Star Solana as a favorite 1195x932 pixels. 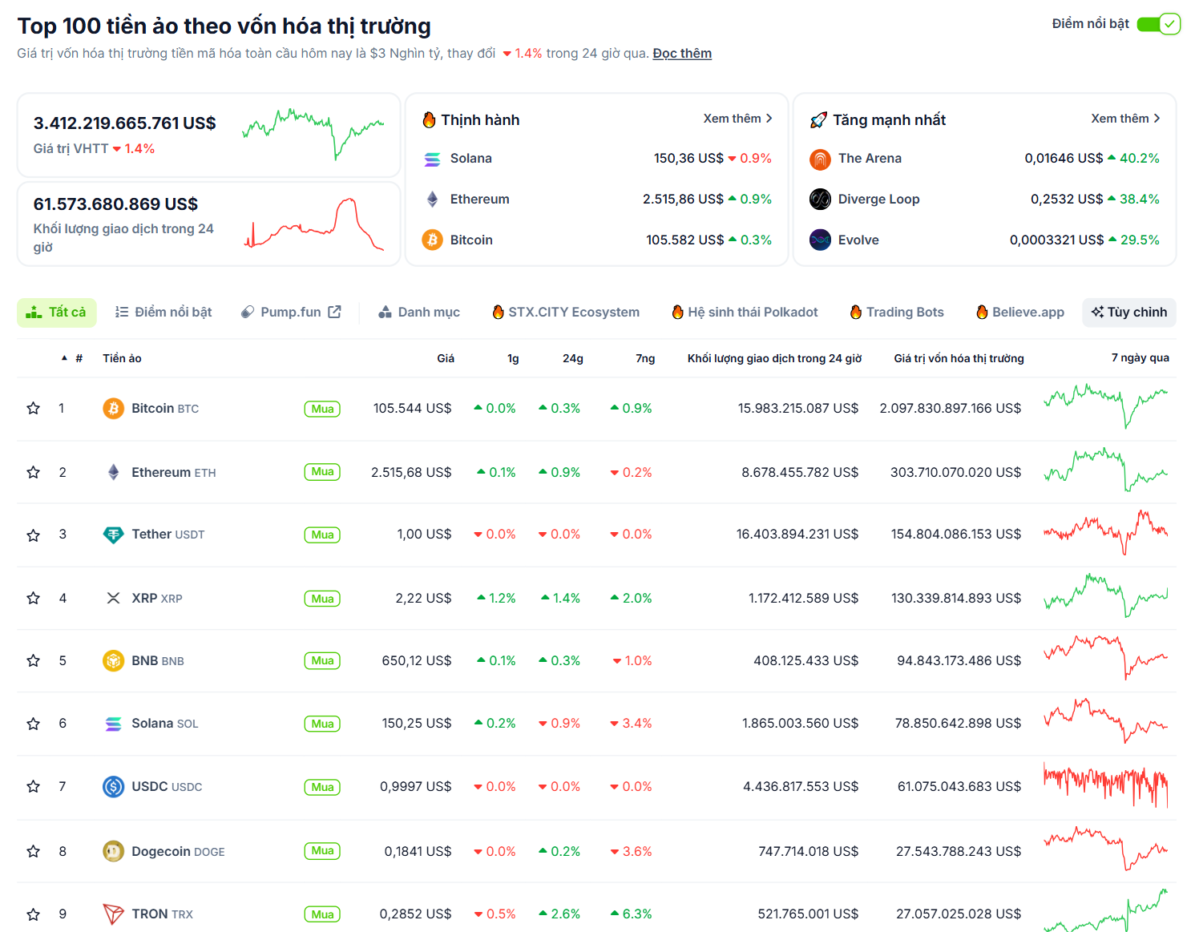[x=33, y=724]
